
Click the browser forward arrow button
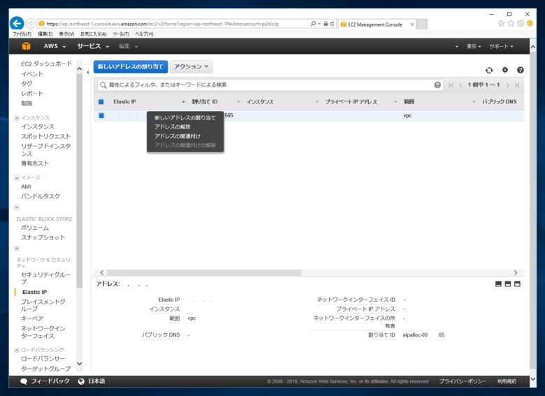[x=30, y=23]
